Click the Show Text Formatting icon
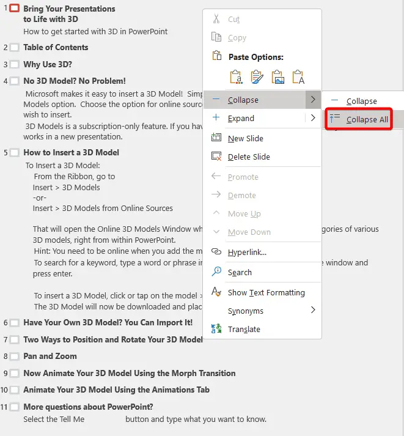The height and width of the screenshot is (436, 404). tap(216, 292)
